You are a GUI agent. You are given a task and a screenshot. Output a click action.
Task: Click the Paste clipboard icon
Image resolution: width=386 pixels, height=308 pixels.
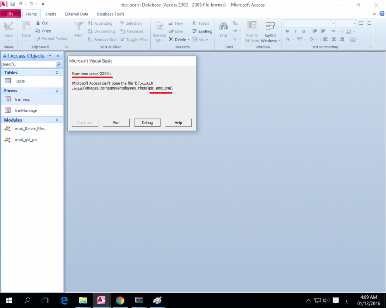coord(26,26)
